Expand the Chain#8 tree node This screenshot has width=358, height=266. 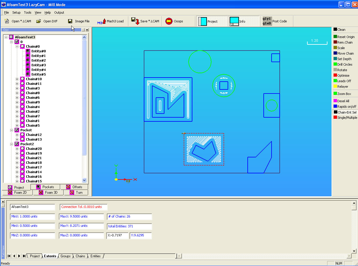pyautogui.click(x=17, y=93)
